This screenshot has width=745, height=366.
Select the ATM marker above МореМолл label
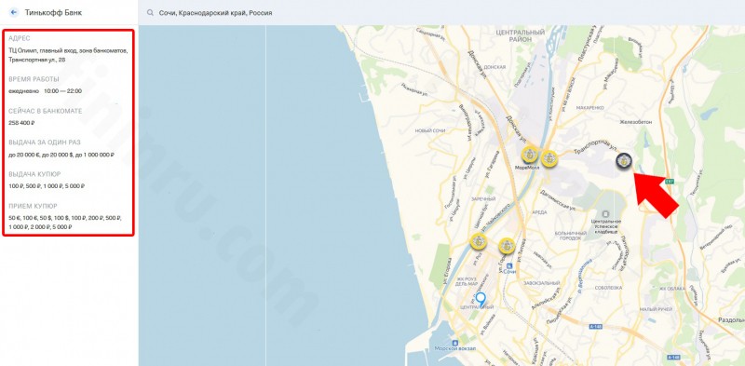[x=529, y=155]
